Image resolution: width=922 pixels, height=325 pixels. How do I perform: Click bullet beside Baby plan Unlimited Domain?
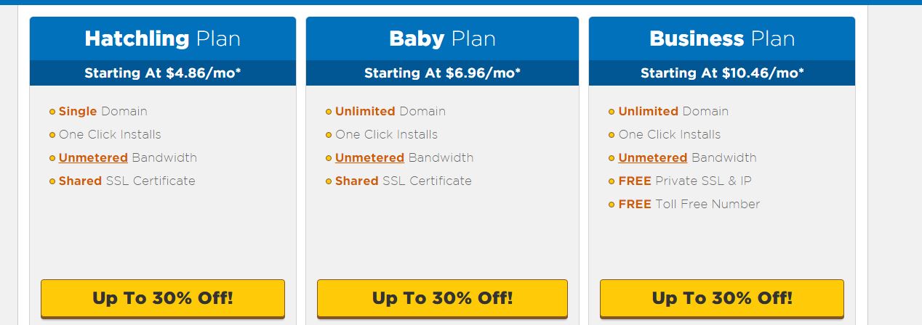[329, 112]
